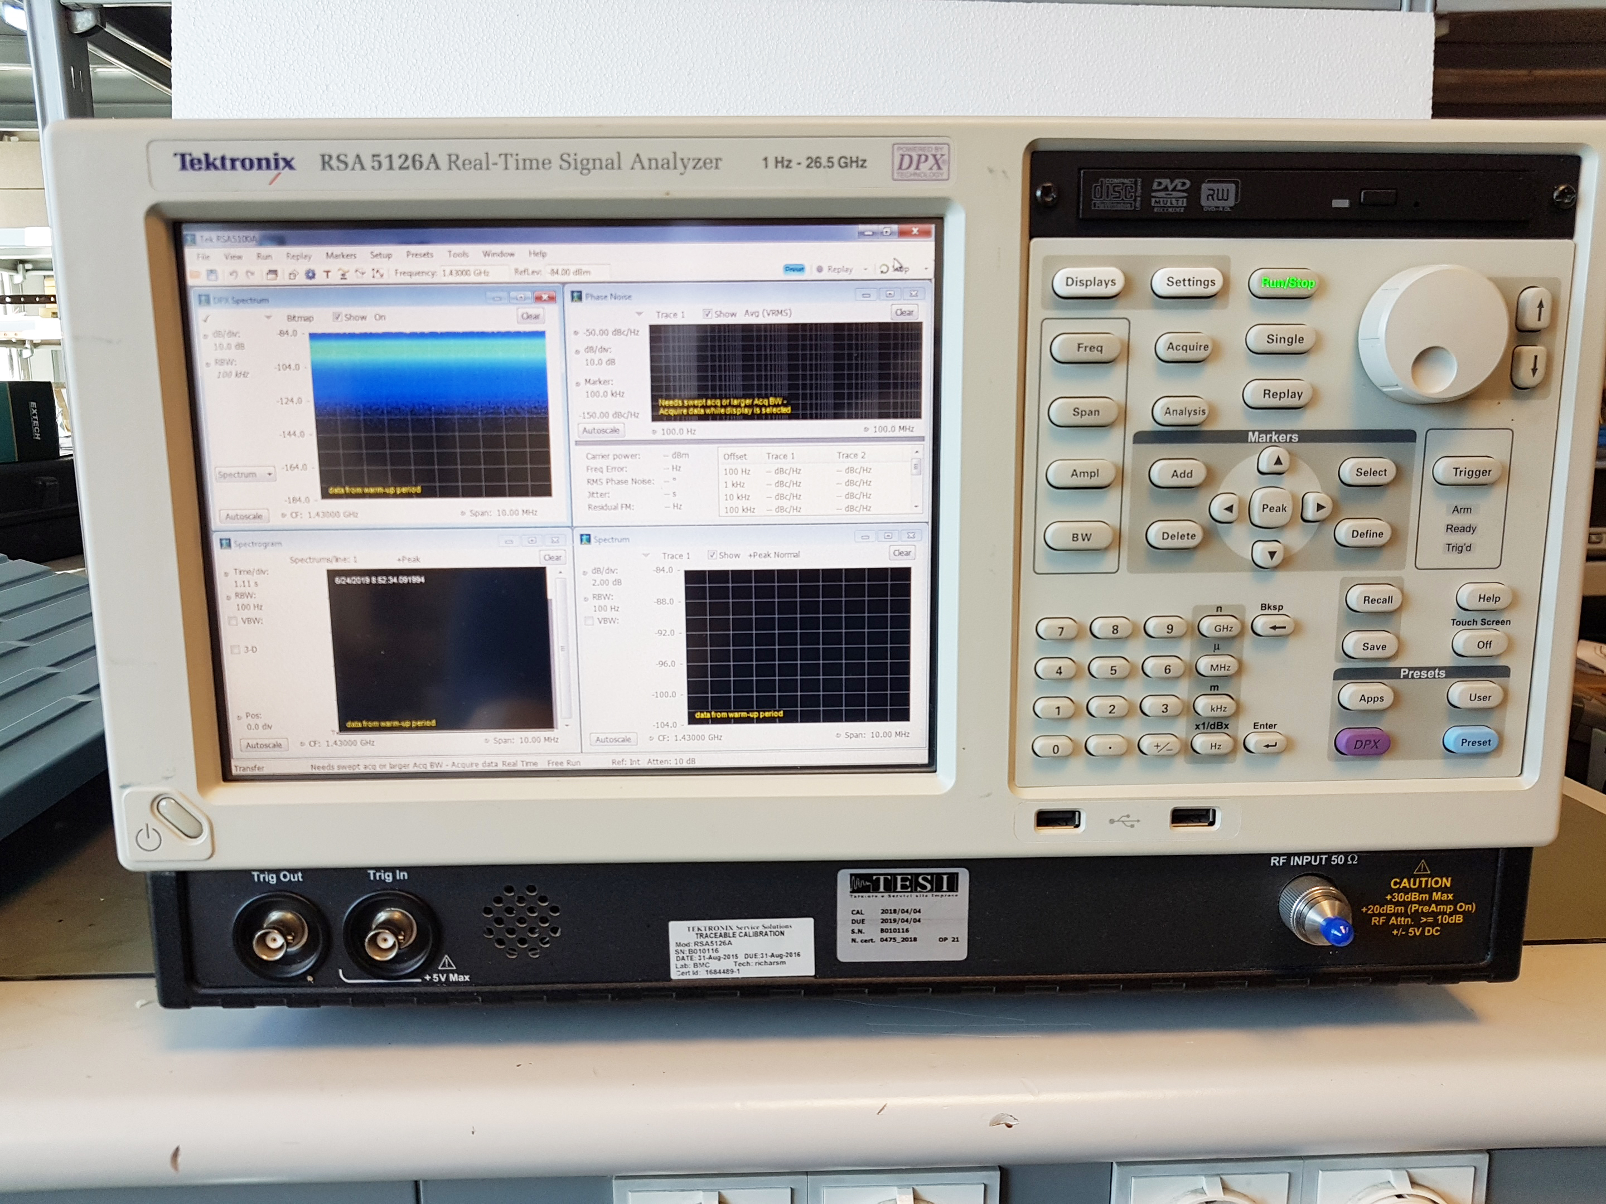Click the 100.0 Hz start offset in Phase Noise
Viewport: 1606px width, 1204px height.
tap(678, 432)
